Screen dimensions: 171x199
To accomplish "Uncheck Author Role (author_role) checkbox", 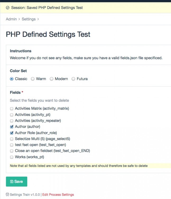I will tap(12, 133).
